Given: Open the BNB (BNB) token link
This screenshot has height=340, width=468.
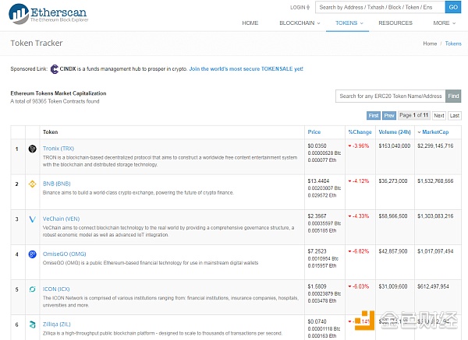Looking at the screenshot, I should pos(56,184).
